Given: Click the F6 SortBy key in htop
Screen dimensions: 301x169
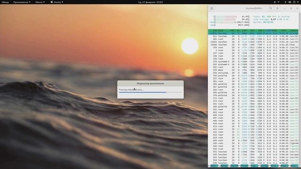Looking at the screenshot, I should [x=263, y=166].
